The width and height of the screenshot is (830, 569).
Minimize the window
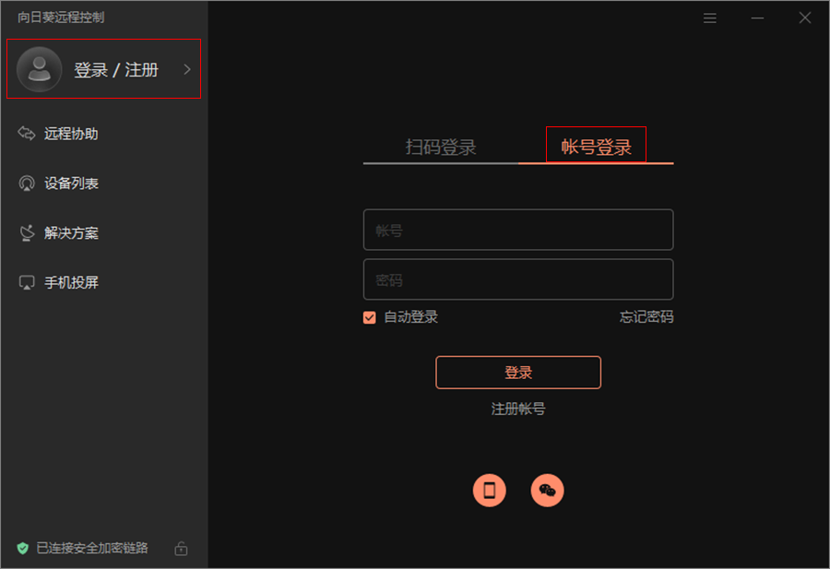[x=757, y=18]
